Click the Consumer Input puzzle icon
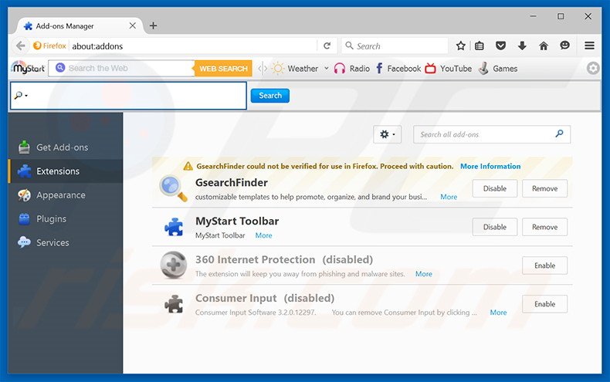Screen dimensions: 610x382 point(174,304)
